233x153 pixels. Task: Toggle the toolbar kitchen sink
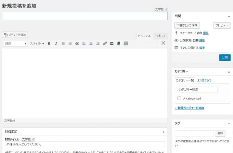[126, 43]
